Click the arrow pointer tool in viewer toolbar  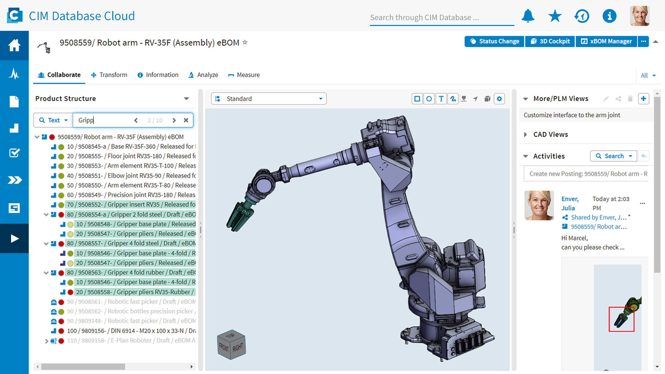tap(476, 99)
